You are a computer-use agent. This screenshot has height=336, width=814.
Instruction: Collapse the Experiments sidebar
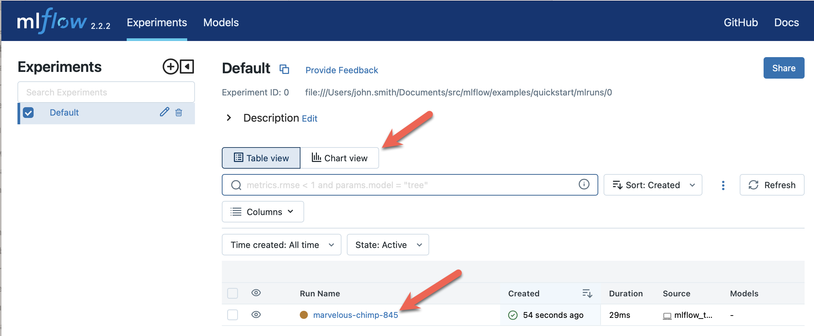point(187,67)
